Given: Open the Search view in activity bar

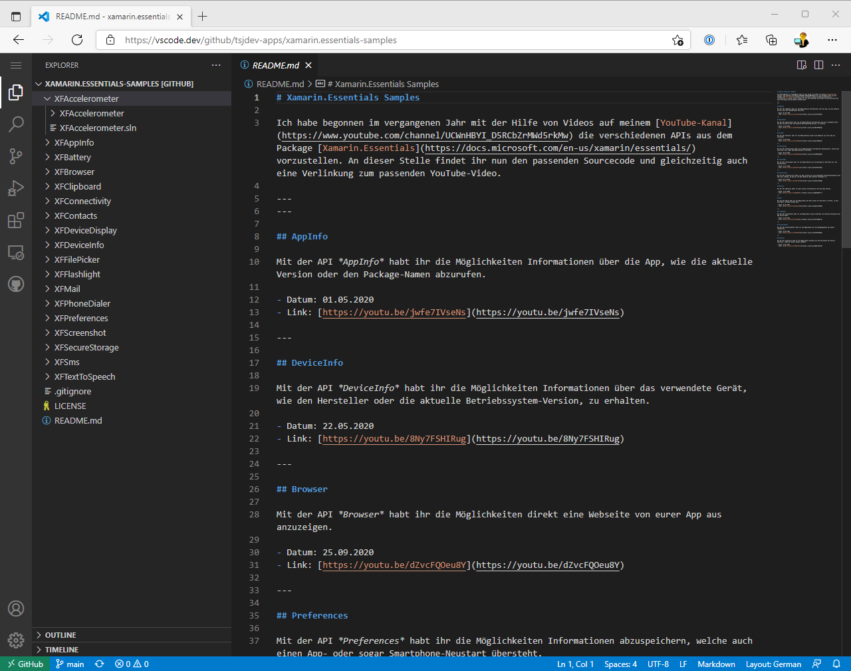Looking at the screenshot, I should pos(16,124).
